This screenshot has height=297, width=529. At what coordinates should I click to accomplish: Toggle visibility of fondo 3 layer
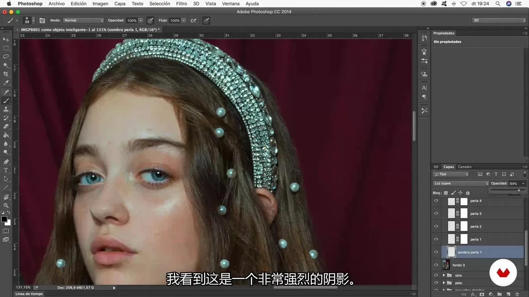point(436,265)
